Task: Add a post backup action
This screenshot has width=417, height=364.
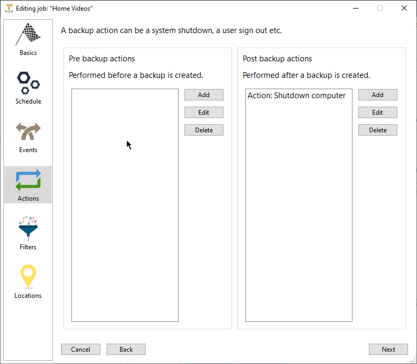Action: pos(378,95)
